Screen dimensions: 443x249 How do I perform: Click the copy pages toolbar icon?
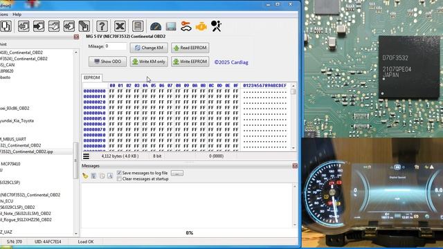(x=6, y=26)
